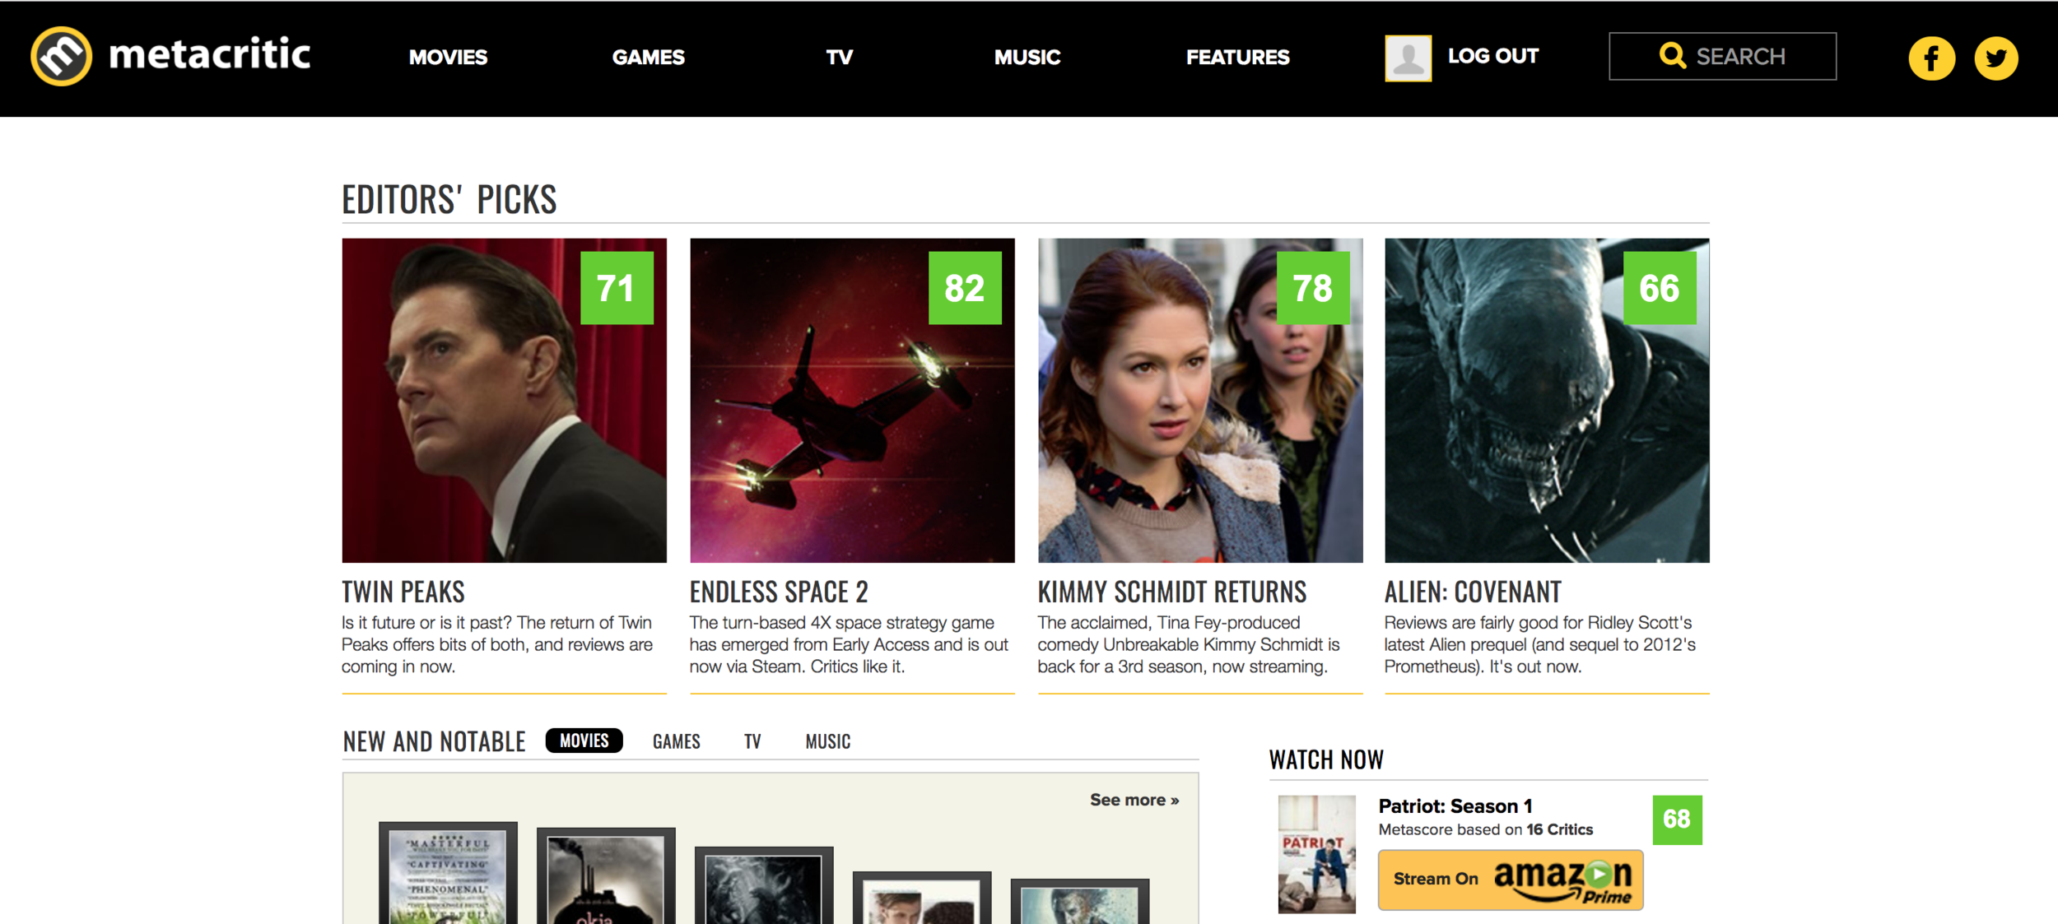Open the Kimmy Schmidt Returns title link
The width and height of the screenshot is (2058, 924).
tap(1171, 592)
